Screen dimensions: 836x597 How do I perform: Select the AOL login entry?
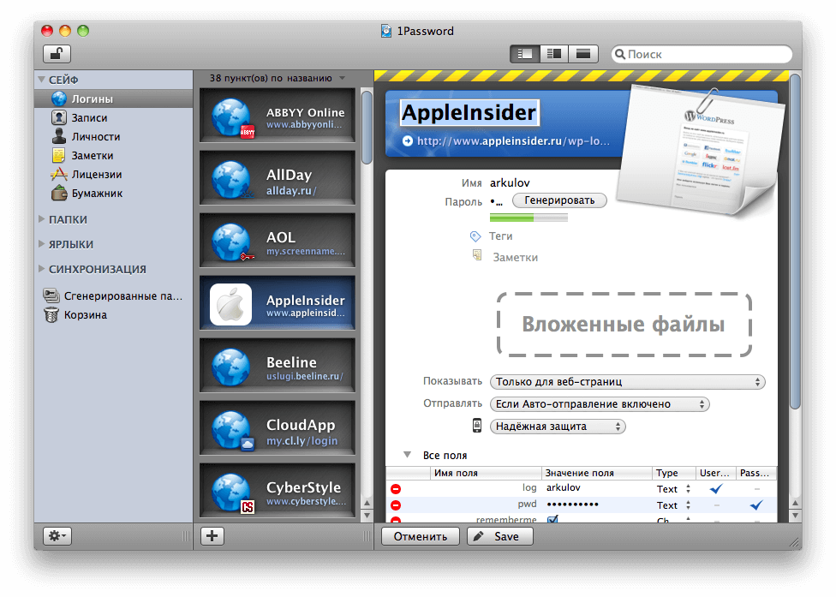(x=278, y=241)
